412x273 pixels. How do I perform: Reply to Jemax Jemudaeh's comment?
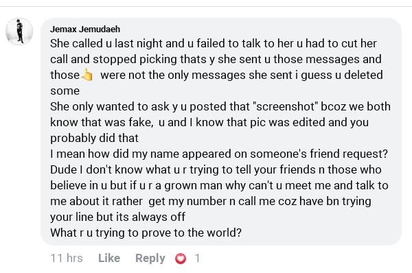pyautogui.click(x=150, y=258)
